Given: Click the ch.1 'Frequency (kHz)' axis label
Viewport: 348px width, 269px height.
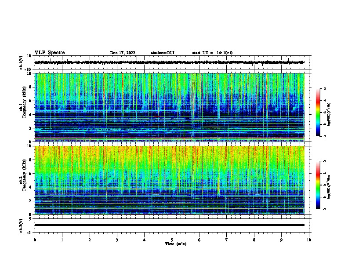Looking at the screenshot, I should point(24,102).
